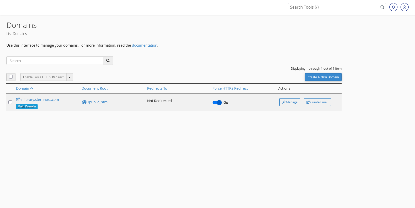This screenshot has width=415, height=208.
Task: Sort by Force HTTPS Redirect column
Action: click(230, 88)
